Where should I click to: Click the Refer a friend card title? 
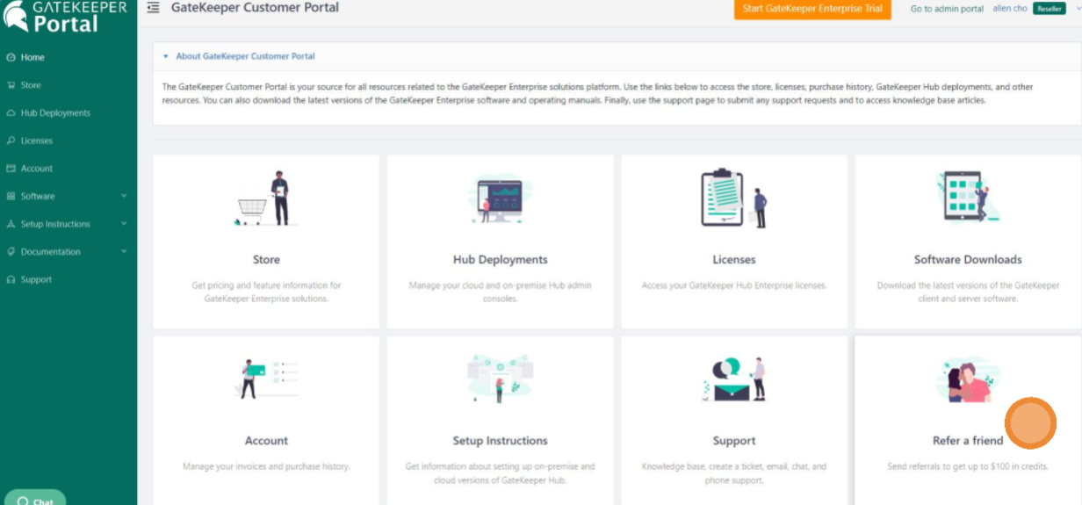tap(968, 441)
